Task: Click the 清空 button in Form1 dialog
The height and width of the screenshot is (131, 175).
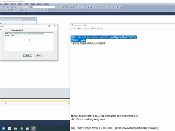Action: (38, 55)
